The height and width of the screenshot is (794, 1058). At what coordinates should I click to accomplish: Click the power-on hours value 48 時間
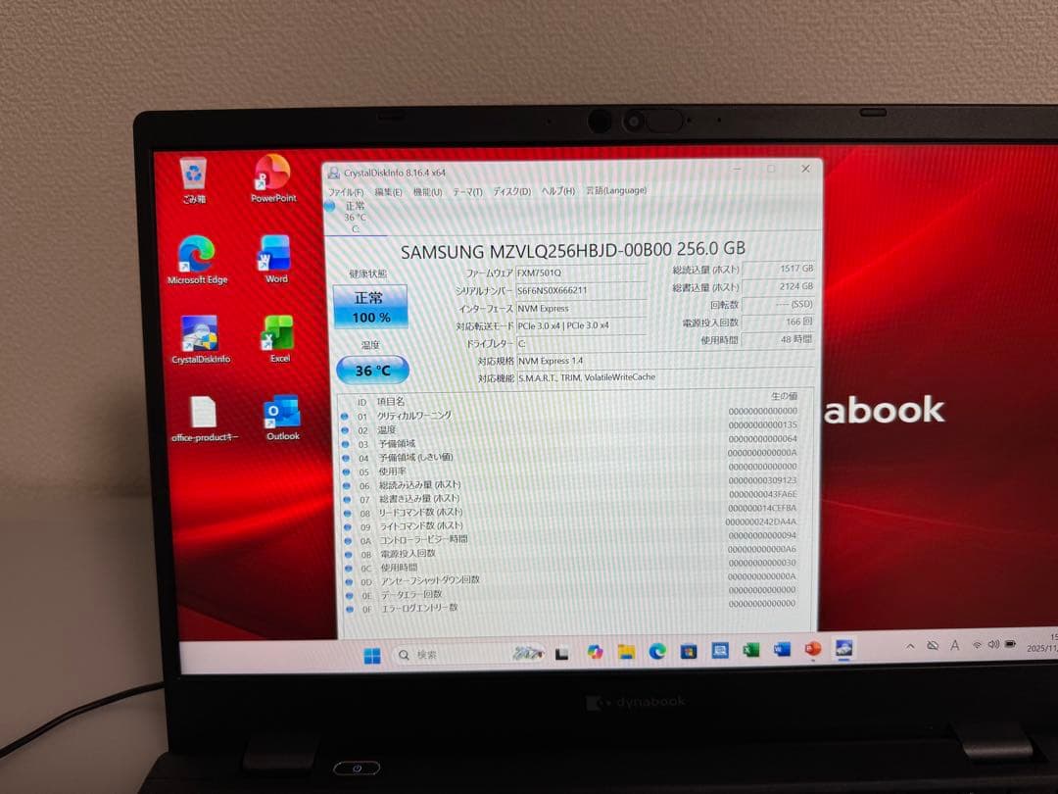779,339
